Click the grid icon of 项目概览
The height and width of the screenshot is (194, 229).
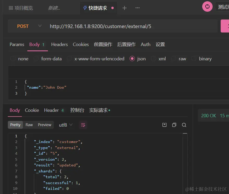coord(11,8)
